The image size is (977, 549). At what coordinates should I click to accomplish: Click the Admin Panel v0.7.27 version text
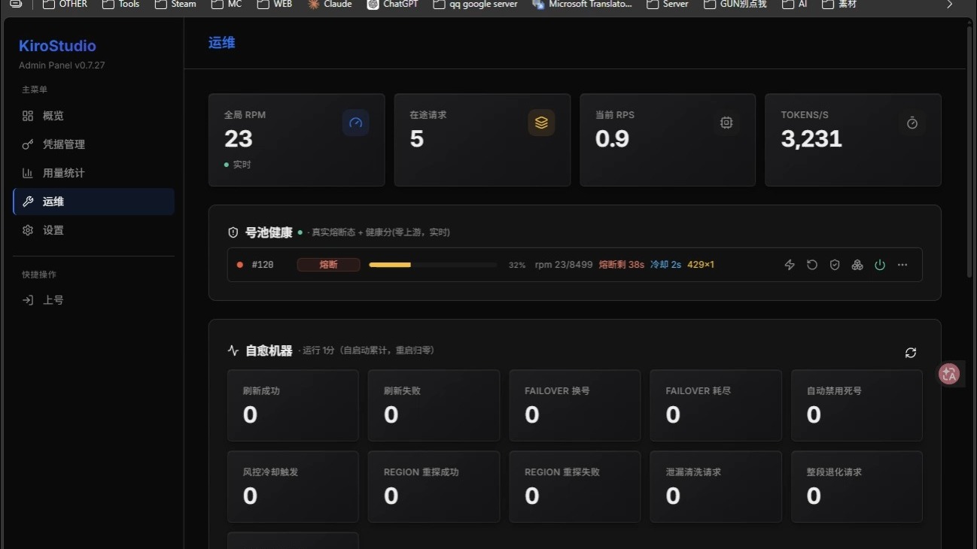62,65
